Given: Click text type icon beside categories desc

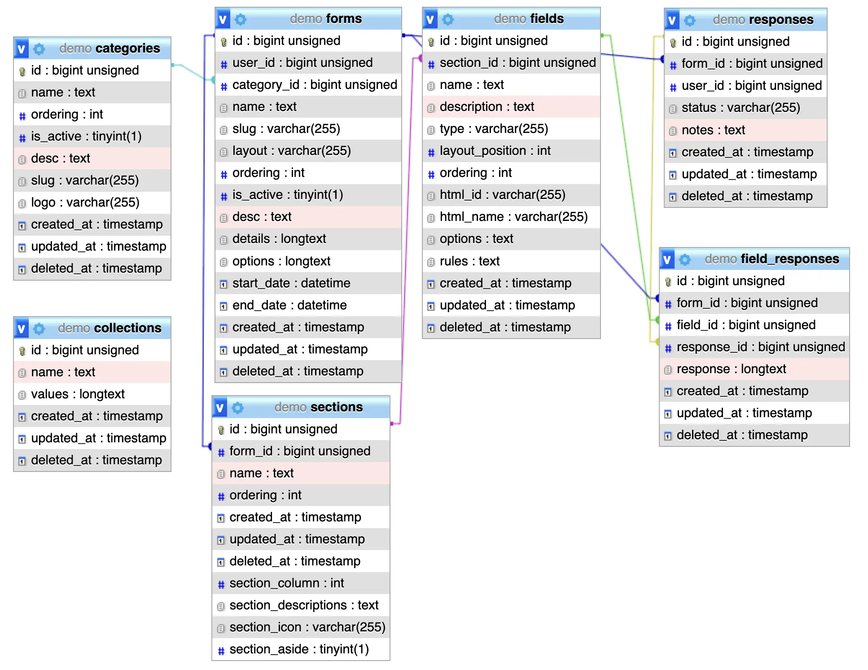Looking at the screenshot, I should 22,159.
